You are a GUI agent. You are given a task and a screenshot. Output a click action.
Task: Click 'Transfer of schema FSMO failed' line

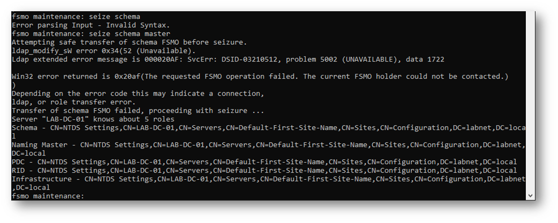click(x=138, y=111)
